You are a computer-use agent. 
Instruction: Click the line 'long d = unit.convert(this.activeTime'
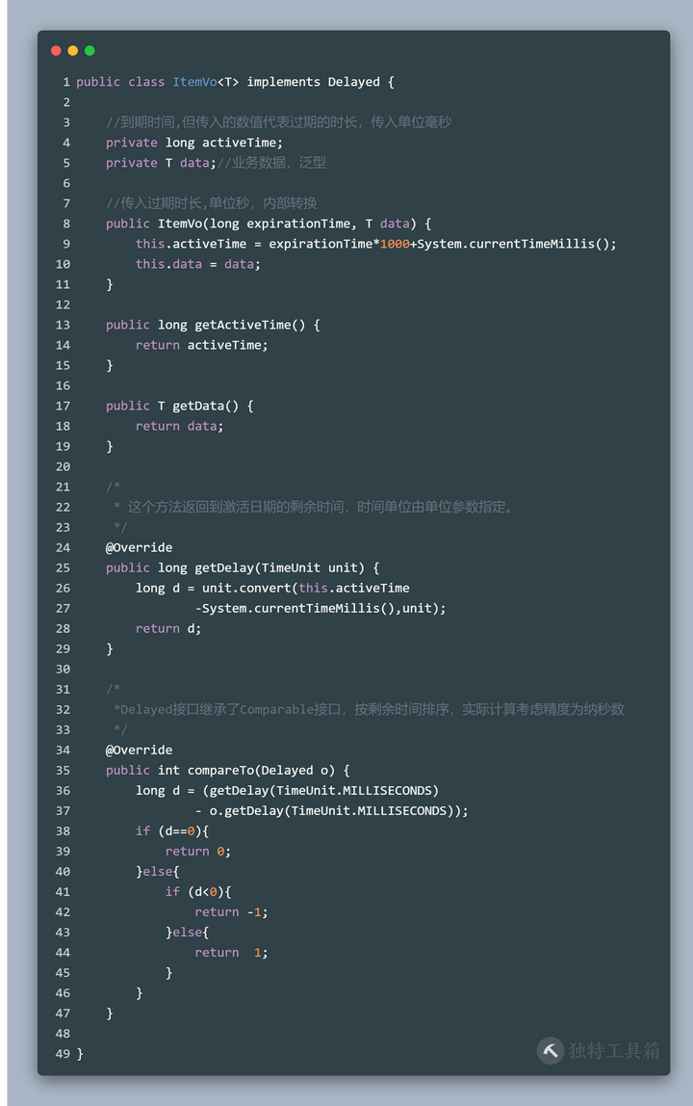(x=272, y=589)
